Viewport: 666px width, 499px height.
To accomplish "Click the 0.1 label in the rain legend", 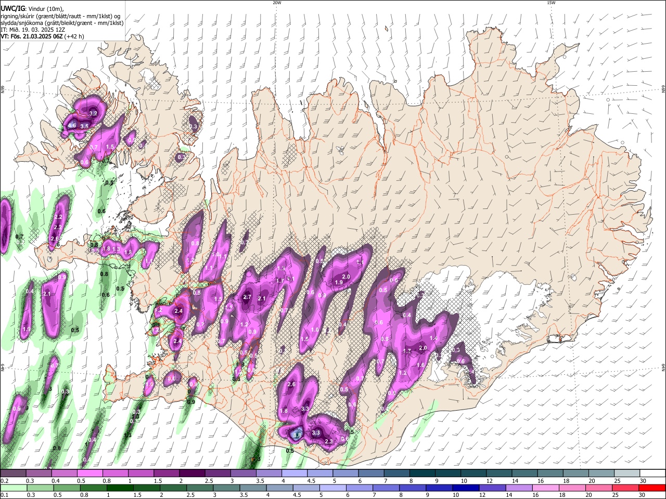I will (4, 495).
